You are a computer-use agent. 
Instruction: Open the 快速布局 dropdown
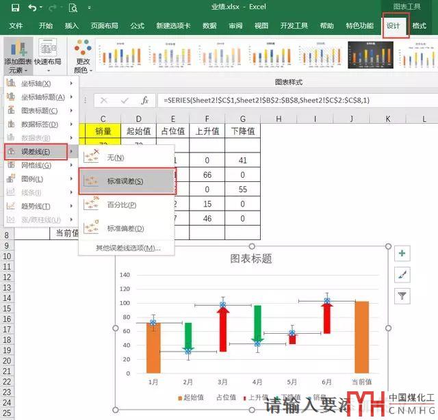pos(47,56)
